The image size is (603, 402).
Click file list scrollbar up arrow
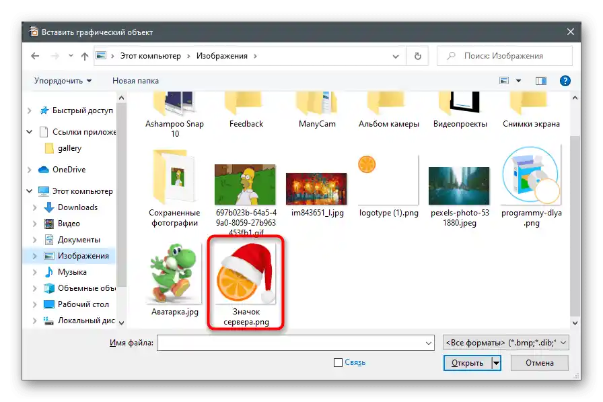point(575,98)
